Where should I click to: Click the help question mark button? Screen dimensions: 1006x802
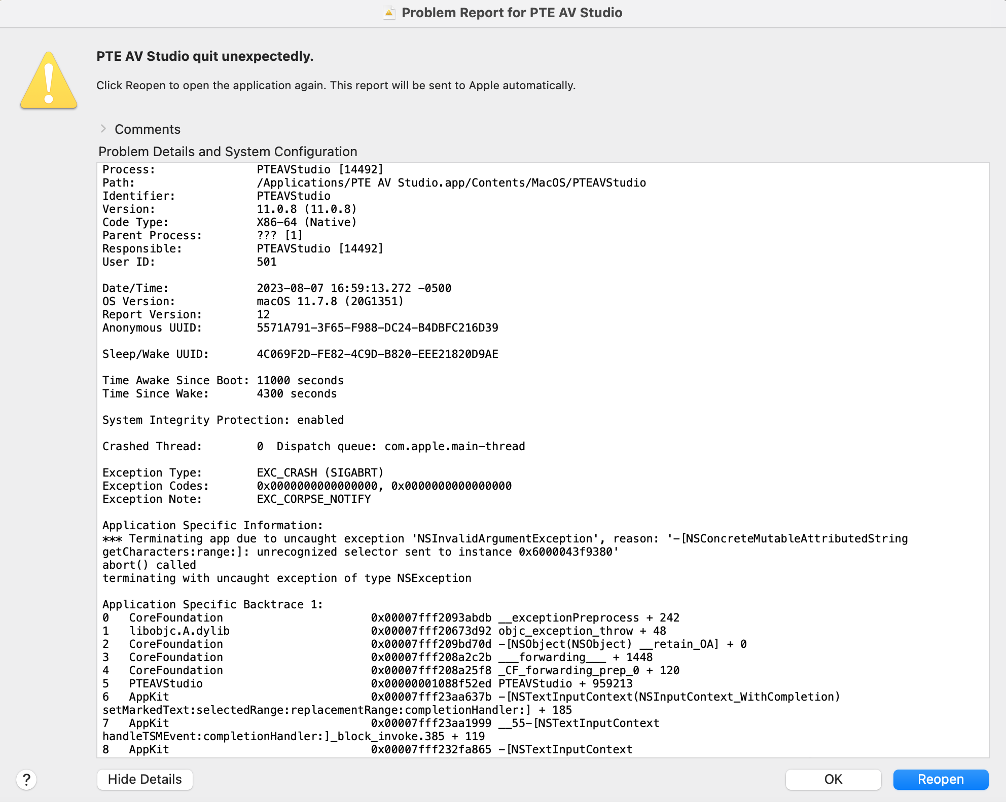[26, 779]
